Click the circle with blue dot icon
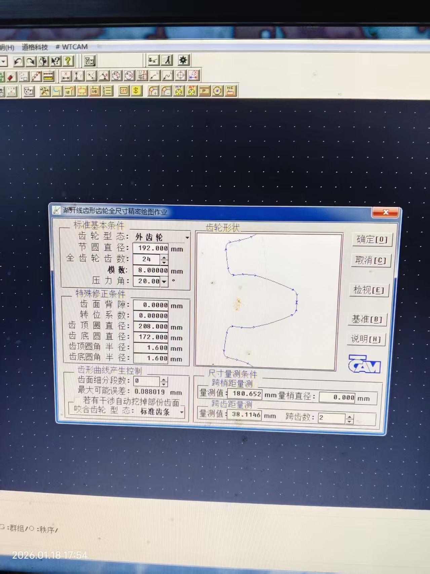Image resolution: width=430 pixels, height=574 pixels. click(218, 91)
